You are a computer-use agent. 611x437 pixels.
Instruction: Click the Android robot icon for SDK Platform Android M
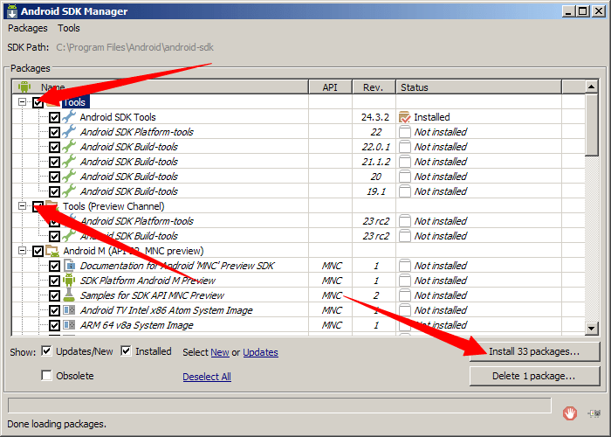click(69, 281)
